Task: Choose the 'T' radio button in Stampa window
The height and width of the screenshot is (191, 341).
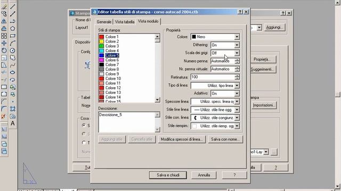Action: click(84, 143)
